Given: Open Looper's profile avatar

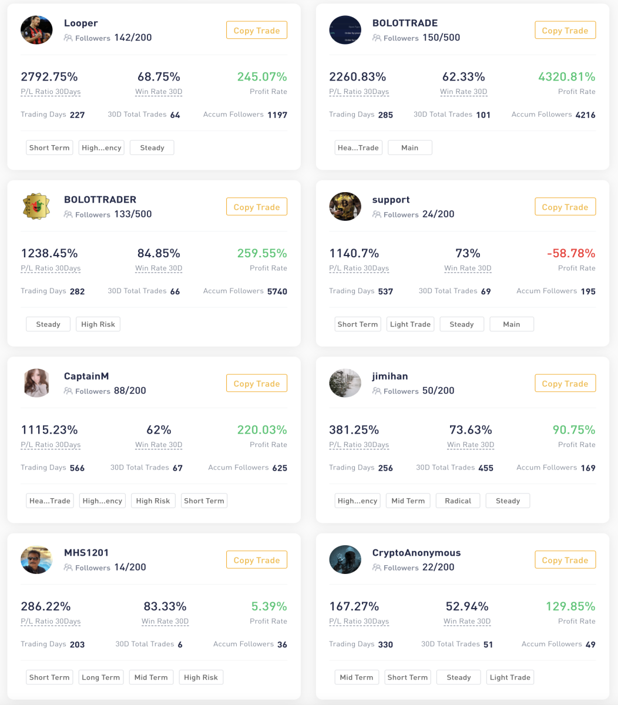Looking at the screenshot, I should pyautogui.click(x=36, y=30).
